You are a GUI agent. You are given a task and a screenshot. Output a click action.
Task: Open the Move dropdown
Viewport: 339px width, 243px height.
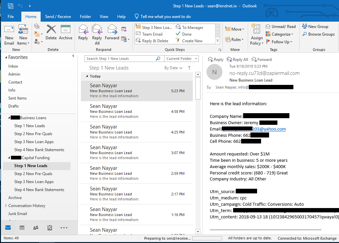(x=234, y=29)
